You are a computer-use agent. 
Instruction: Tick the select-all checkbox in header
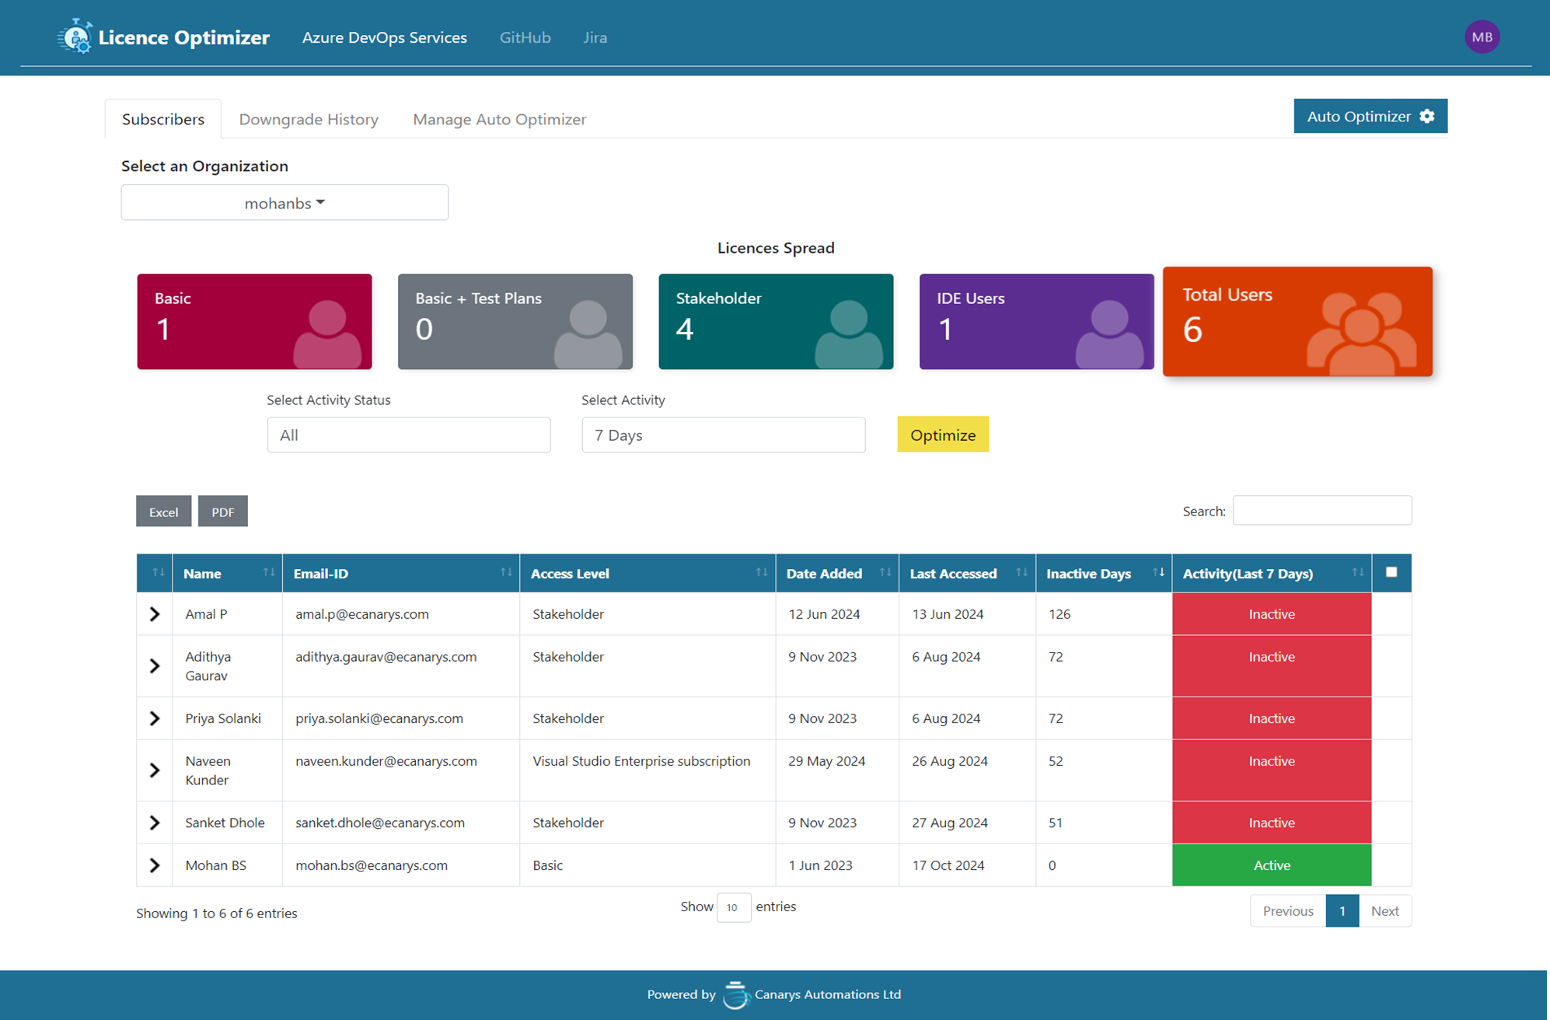coord(1391,572)
